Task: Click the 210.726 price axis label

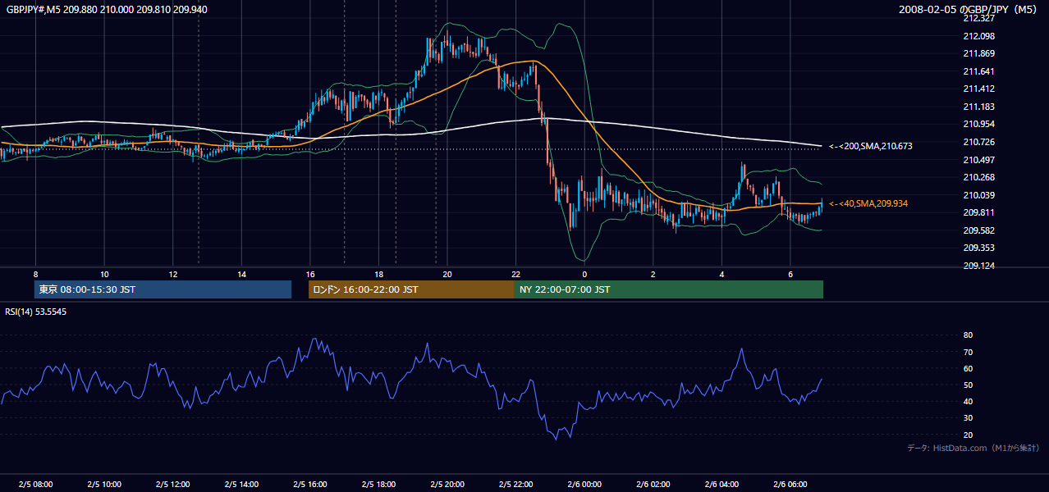Action: (978, 142)
